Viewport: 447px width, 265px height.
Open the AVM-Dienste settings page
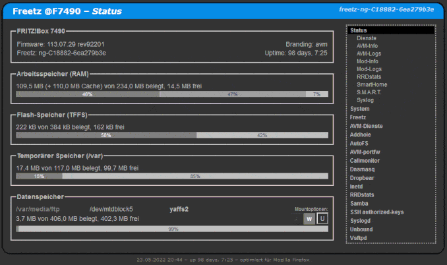[x=367, y=126]
